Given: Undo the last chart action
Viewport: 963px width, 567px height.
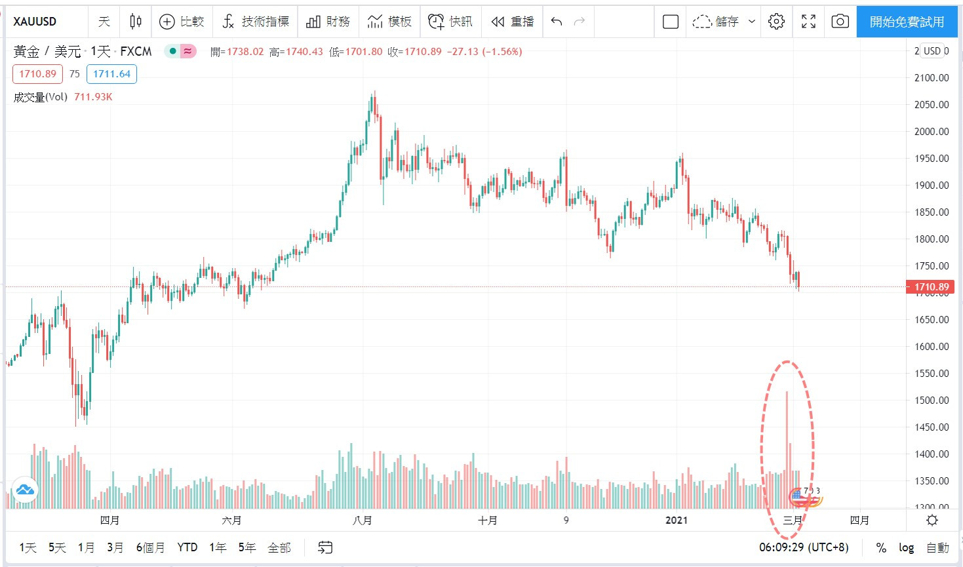Looking at the screenshot, I should tap(557, 22).
